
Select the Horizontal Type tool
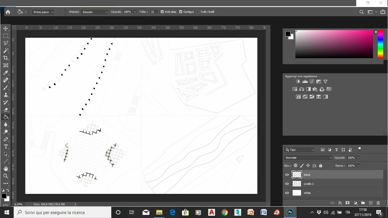6,146
